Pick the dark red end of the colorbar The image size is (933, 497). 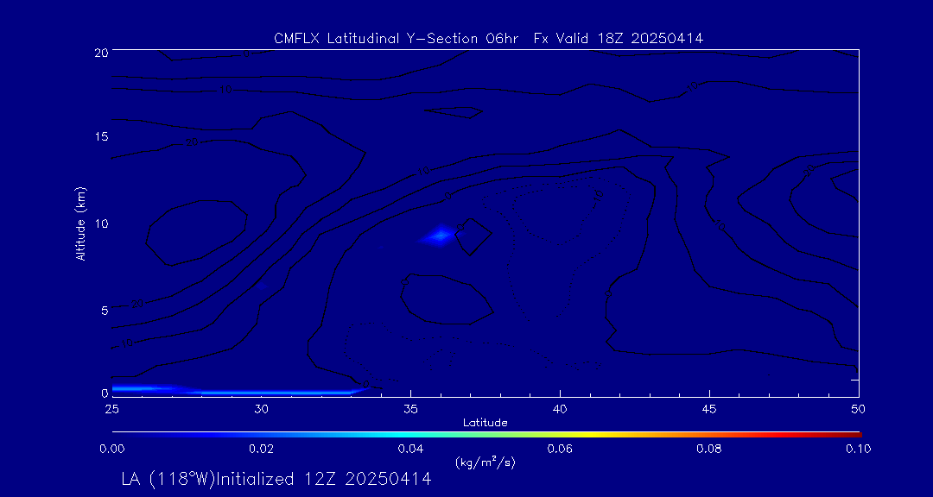click(854, 435)
